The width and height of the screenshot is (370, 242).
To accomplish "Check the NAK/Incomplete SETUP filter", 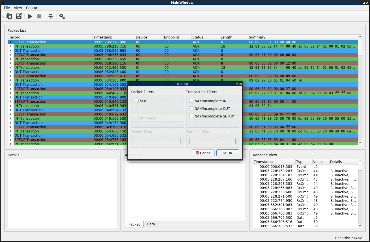I will point(191,116).
